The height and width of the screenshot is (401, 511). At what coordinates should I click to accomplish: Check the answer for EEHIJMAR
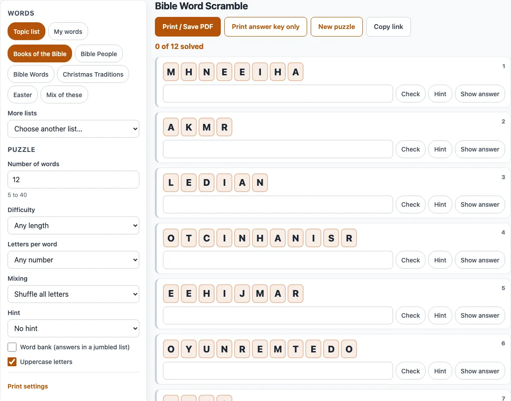pyautogui.click(x=410, y=315)
